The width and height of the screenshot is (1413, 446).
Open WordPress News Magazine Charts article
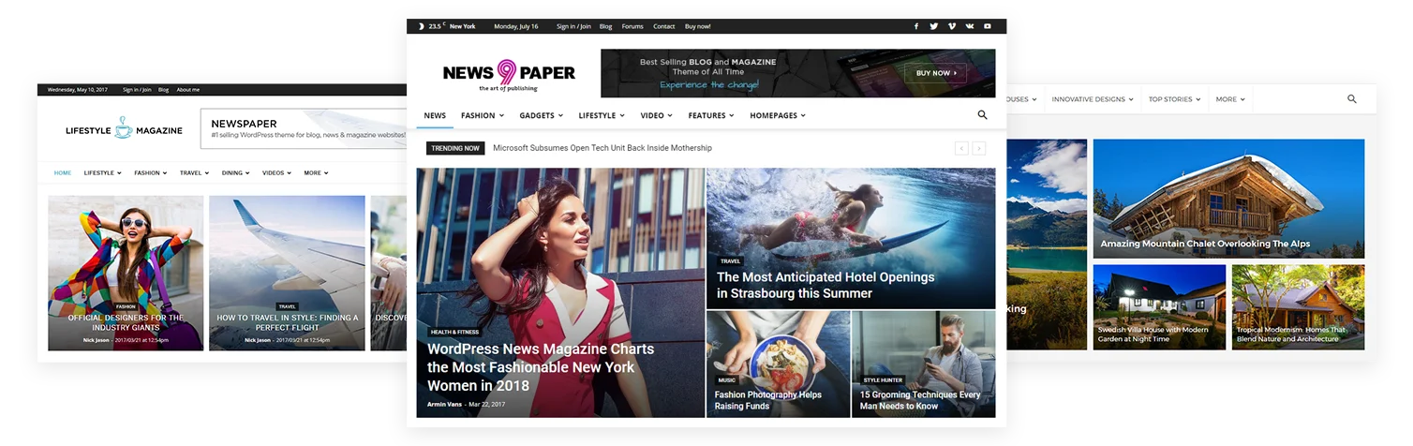coord(541,367)
